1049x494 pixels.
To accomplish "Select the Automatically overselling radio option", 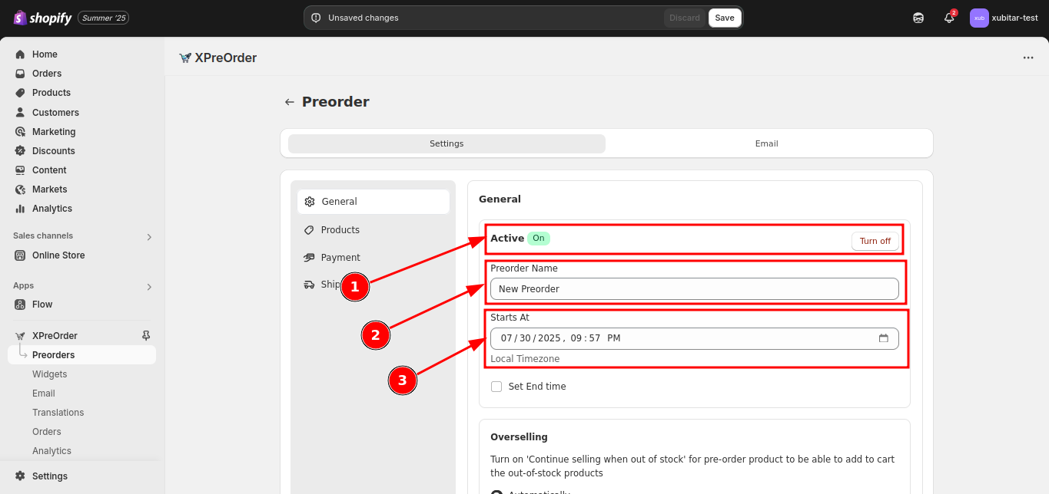I will tap(496, 492).
